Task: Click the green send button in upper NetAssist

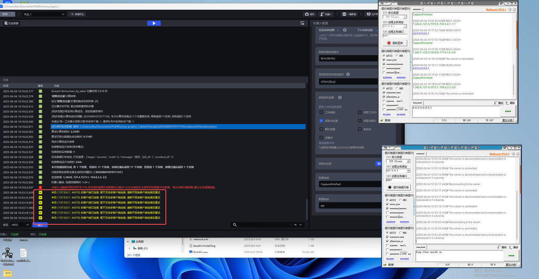Action: click(x=507, y=111)
